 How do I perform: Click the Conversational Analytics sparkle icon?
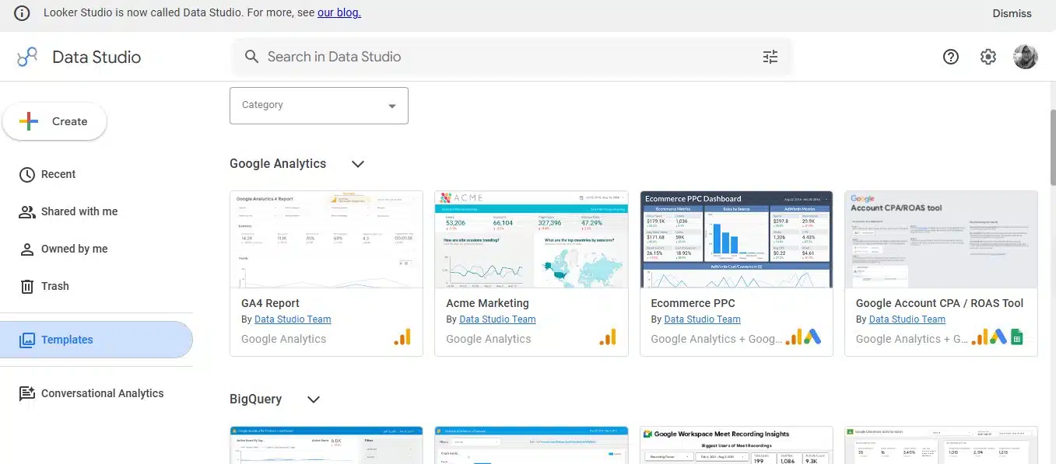click(x=27, y=393)
